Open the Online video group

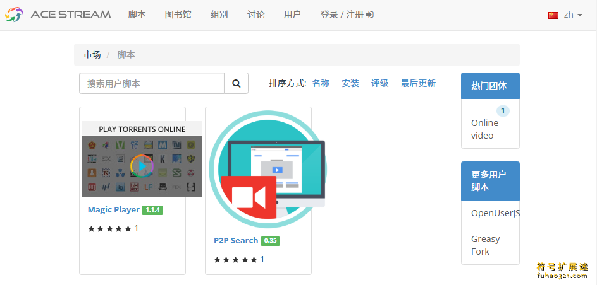coord(484,129)
